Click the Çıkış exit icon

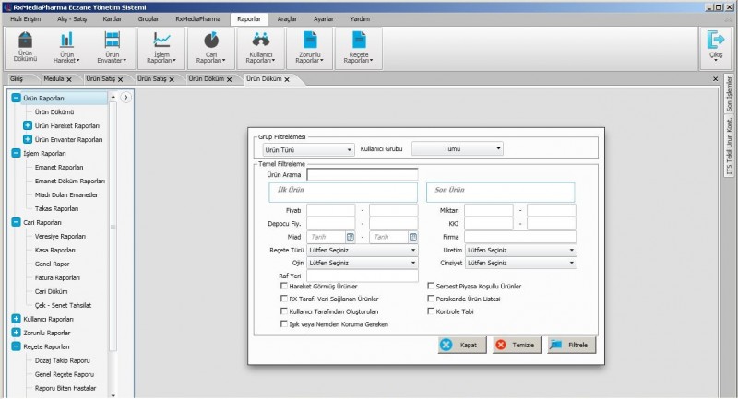click(x=715, y=41)
